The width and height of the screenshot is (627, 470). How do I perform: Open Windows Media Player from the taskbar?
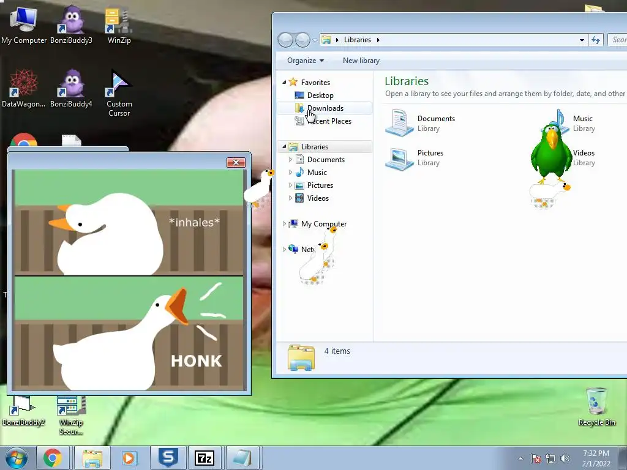pos(129,458)
